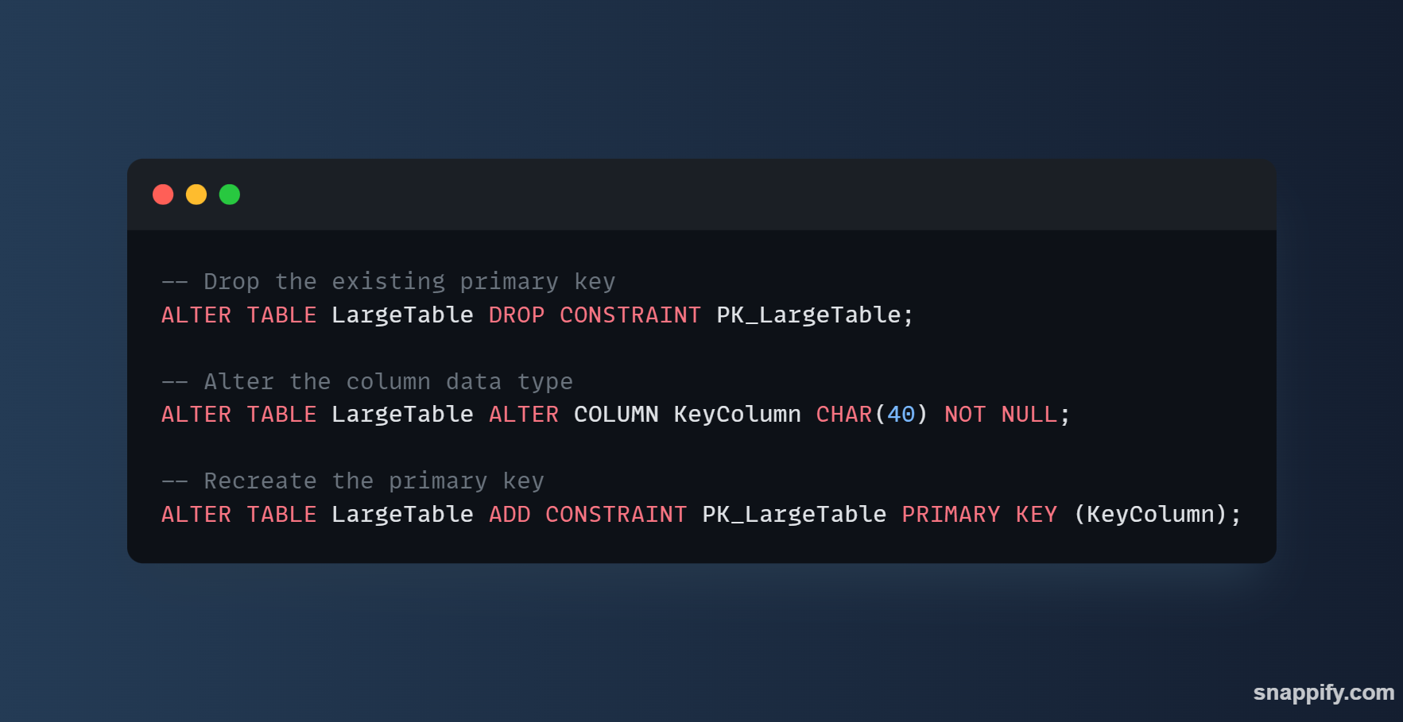
Task: Click the yellow minimize dot
Action: tap(196, 195)
